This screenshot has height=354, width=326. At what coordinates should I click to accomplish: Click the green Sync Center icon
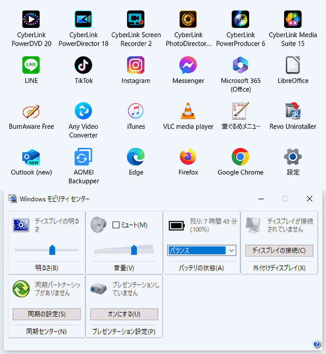21,289
